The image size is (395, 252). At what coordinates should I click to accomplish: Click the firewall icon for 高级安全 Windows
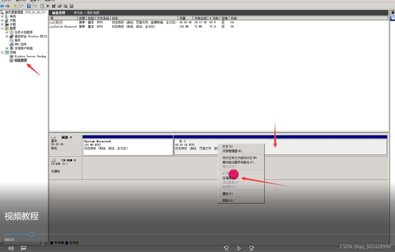tap(12, 36)
